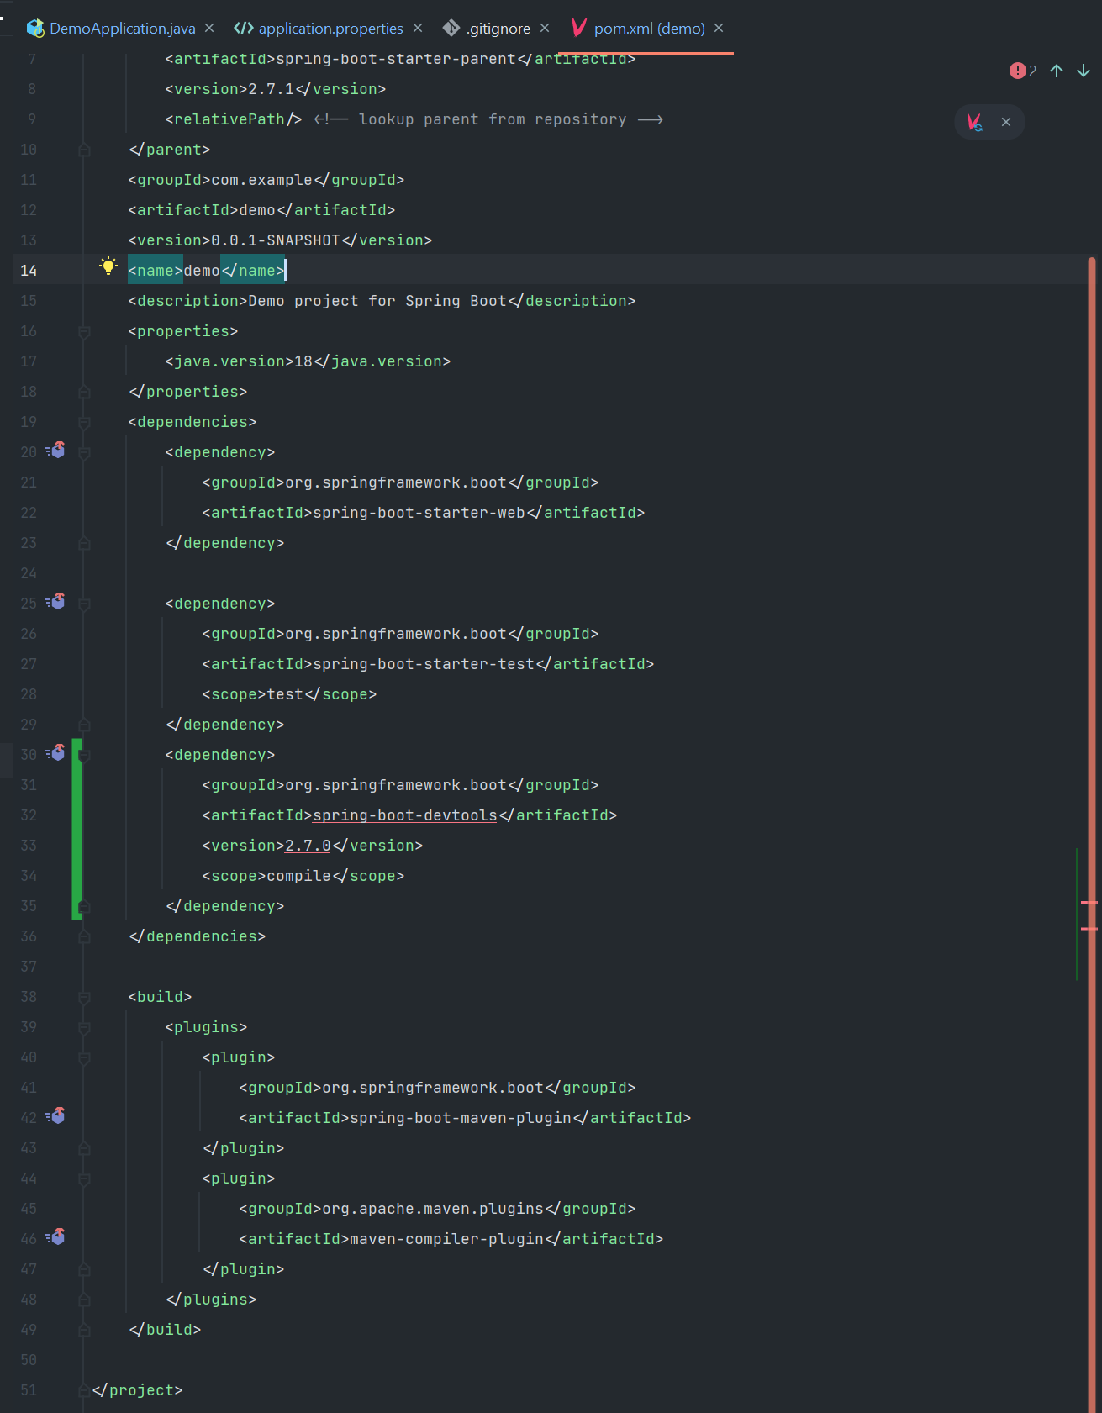This screenshot has width=1102, height=1413.
Task: Fold the spring-boot-maven-plugin block on line 40
Action: pyautogui.click(x=84, y=1057)
